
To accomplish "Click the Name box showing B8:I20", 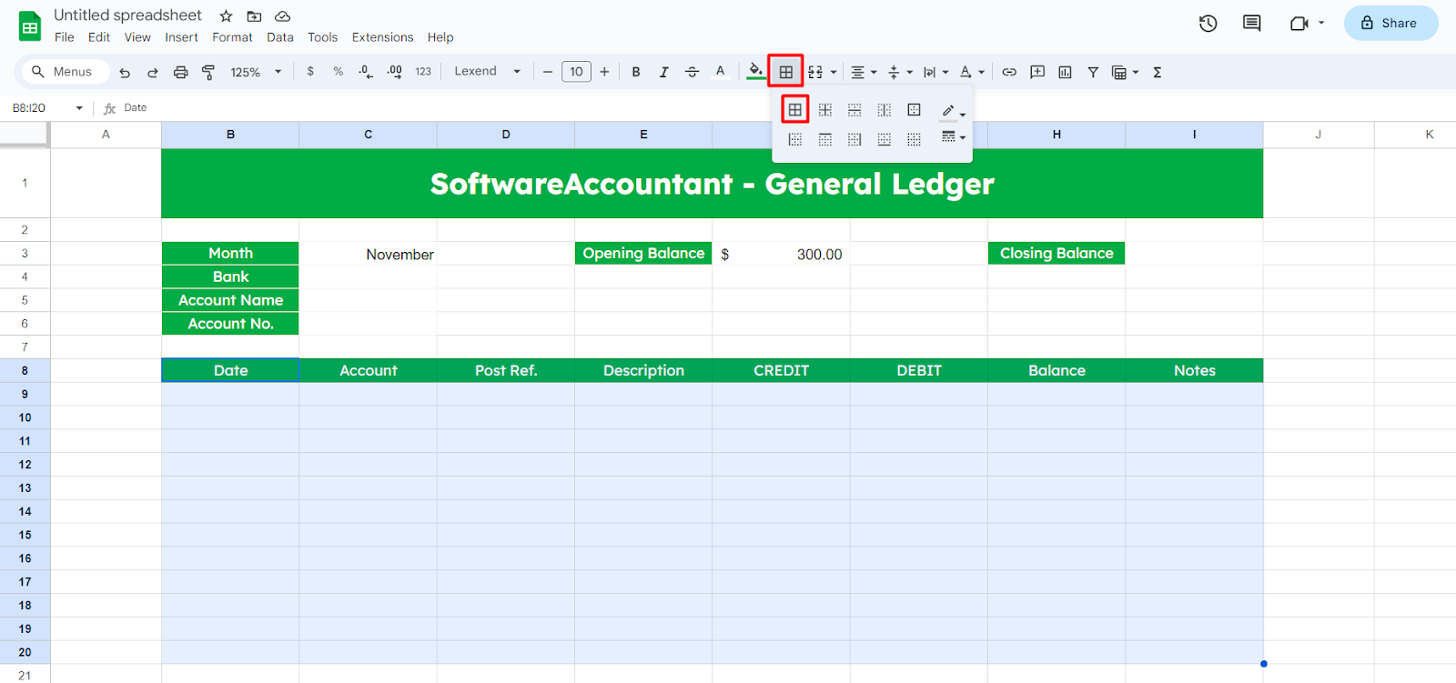I will tap(47, 107).
